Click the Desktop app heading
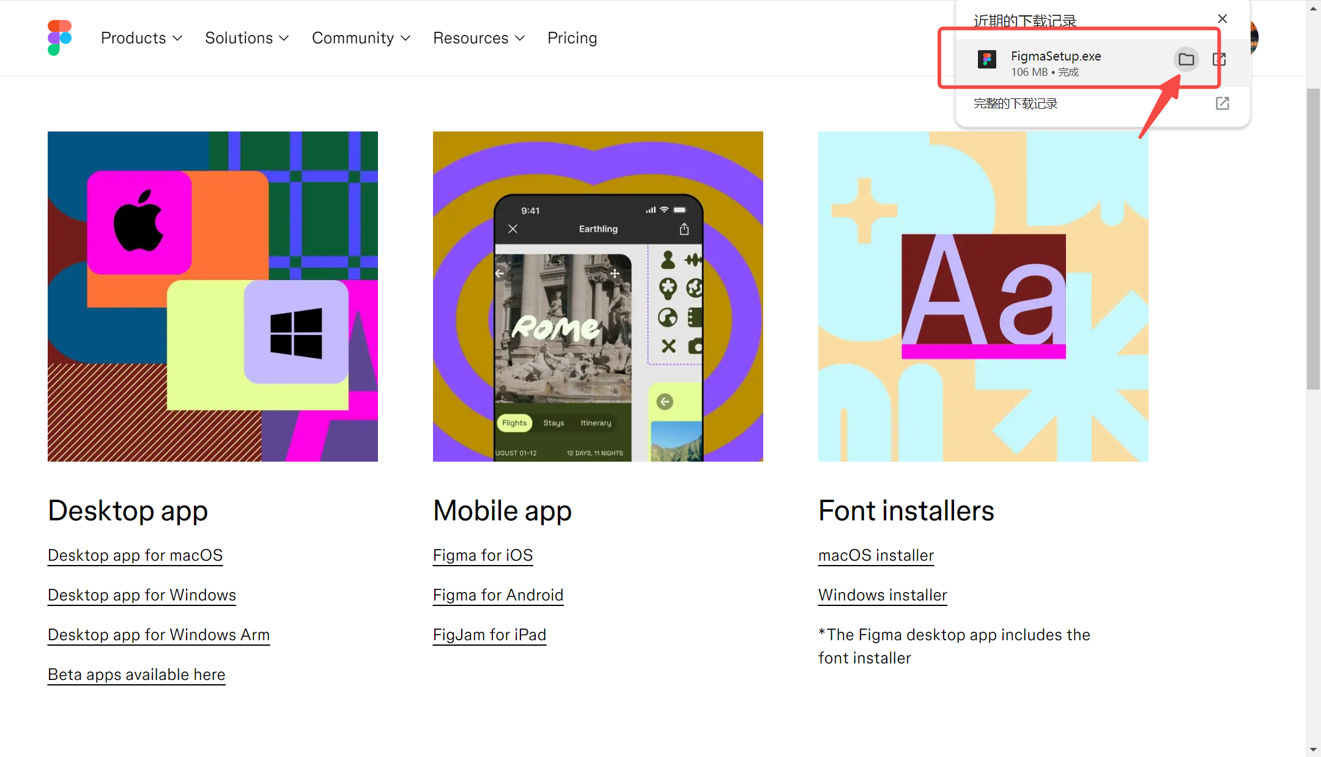The width and height of the screenshot is (1321, 757). (x=128, y=511)
